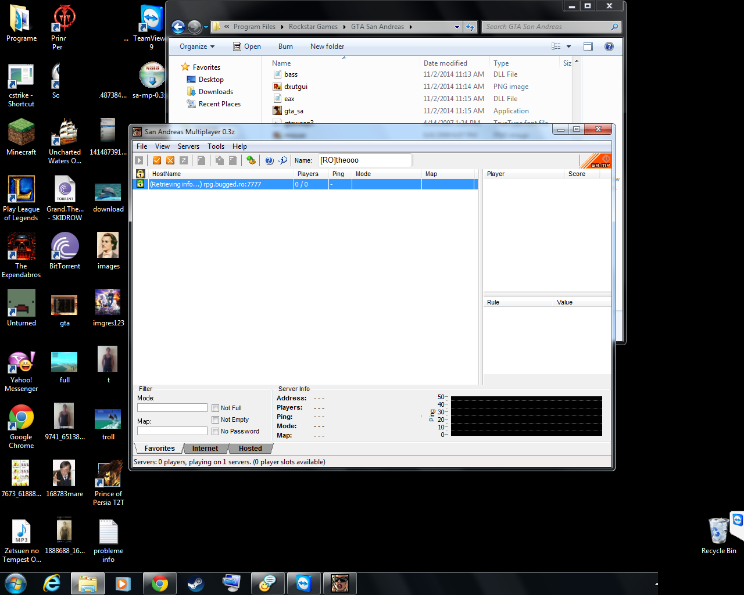
Task: Click the Burn button in Explorer toolbar
Action: (x=285, y=46)
